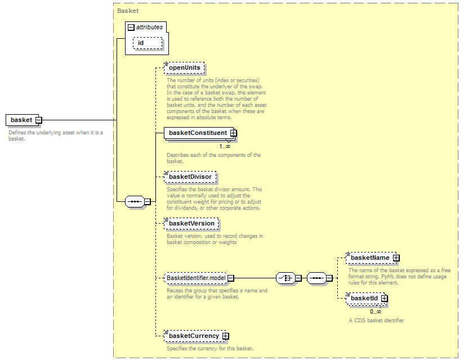Click the basketConstituent element label
Image resolution: width=464 pixels, height=361 pixels.
click(x=197, y=133)
